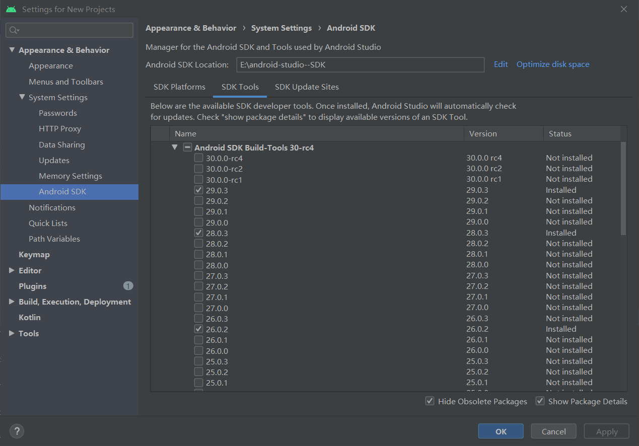Open Keymap settings

(x=34, y=255)
